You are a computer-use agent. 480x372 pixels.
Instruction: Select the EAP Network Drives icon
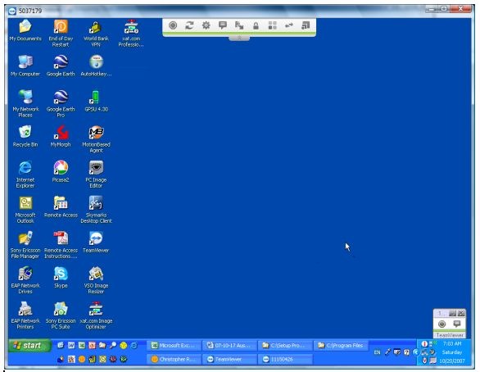click(25, 280)
